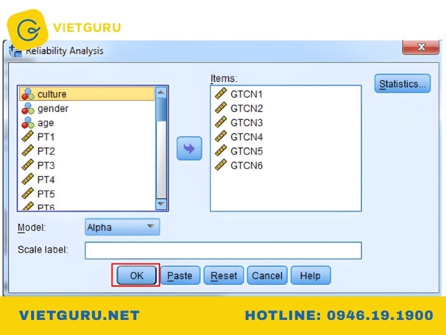Viewport: 446px width, 335px height.
Task: Select the GTCN3 item name
Action: [x=246, y=123]
